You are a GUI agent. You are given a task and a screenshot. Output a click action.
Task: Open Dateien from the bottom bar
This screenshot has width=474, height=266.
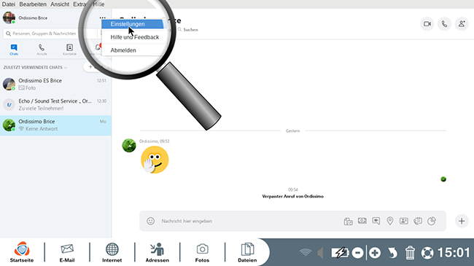pos(247,252)
